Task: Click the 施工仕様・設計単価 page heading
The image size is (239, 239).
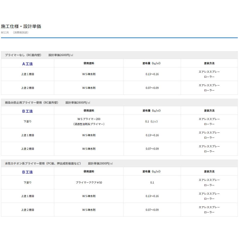Action: coord(21,26)
